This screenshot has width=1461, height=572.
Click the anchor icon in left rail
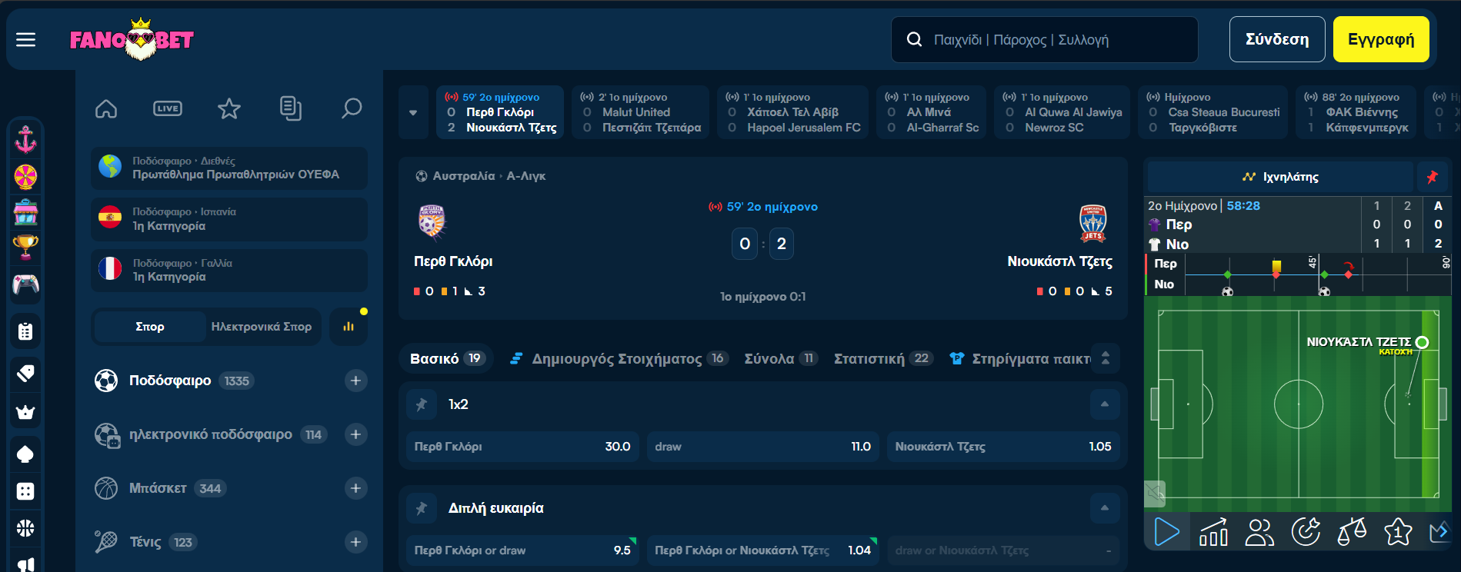click(x=25, y=139)
